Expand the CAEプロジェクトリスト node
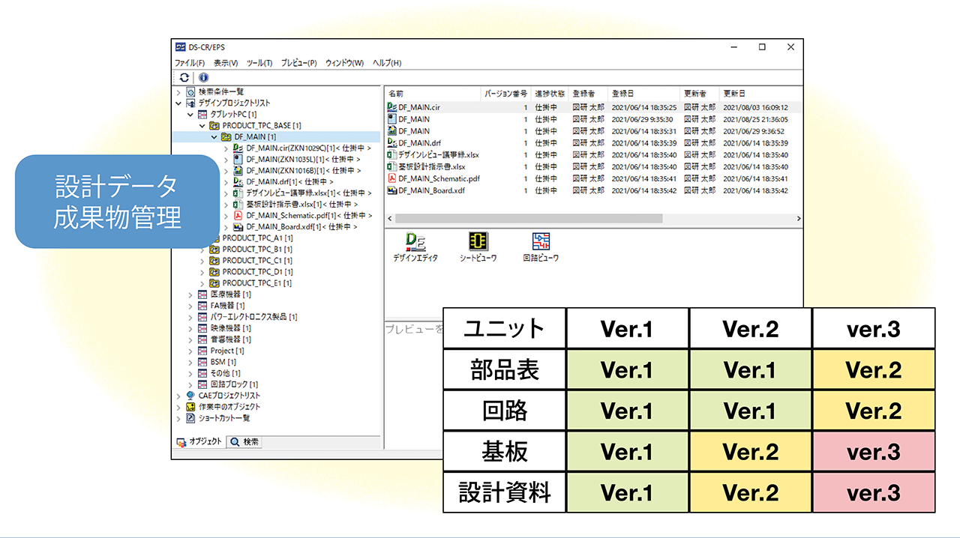960x538 pixels. [x=178, y=396]
